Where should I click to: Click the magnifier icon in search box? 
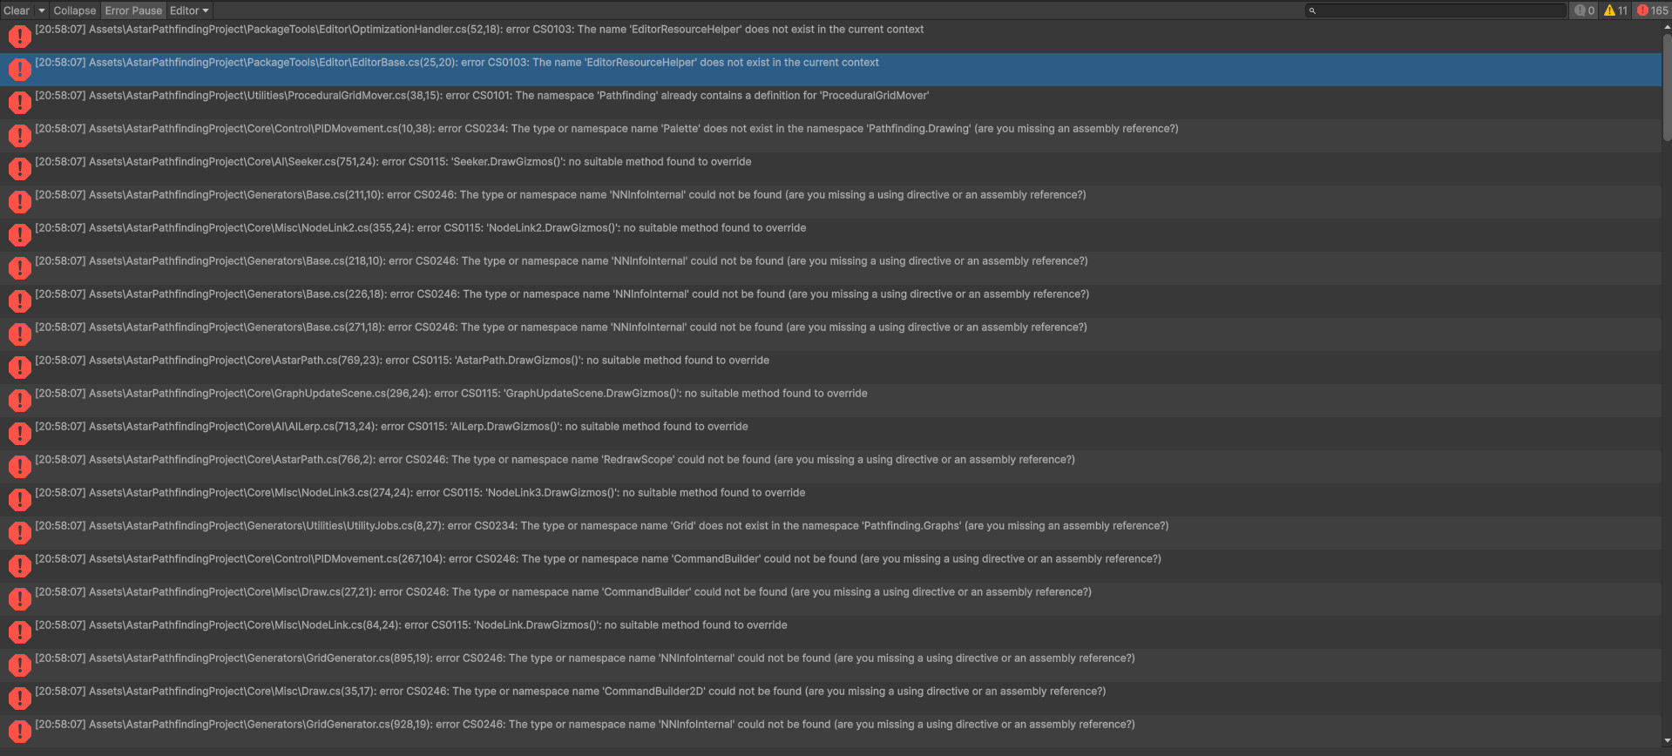tap(1312, 10)
